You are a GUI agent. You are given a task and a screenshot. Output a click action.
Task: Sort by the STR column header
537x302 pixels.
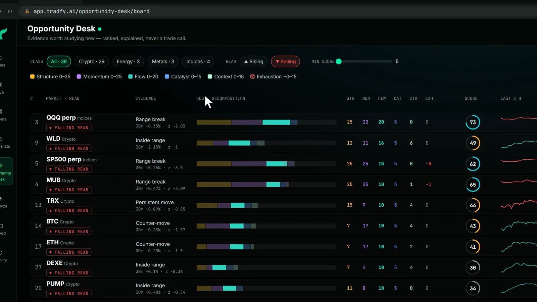tap(350, 98)
